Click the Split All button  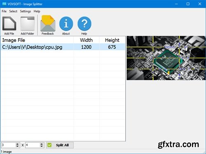pos(60,145)
